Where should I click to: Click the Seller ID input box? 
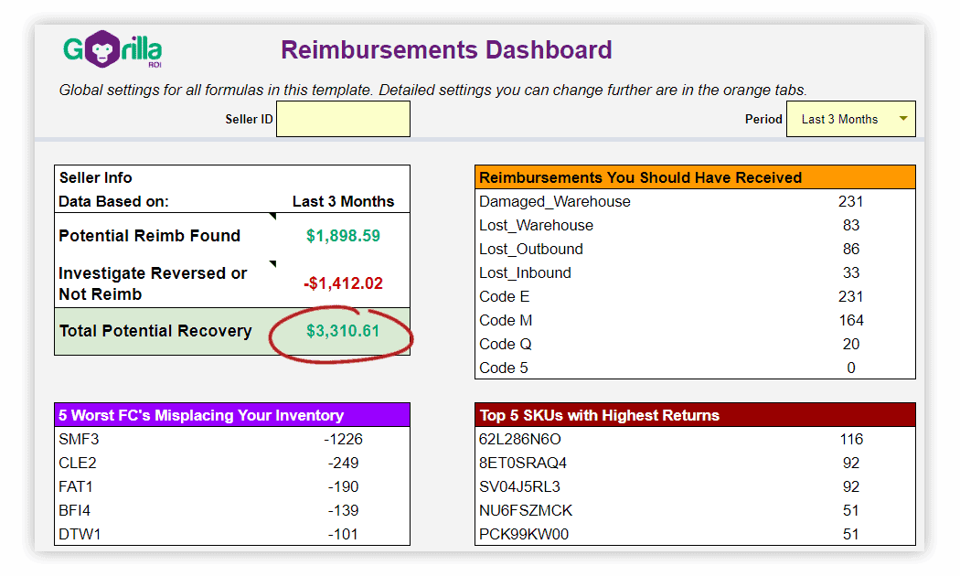[x=343, y=118]
